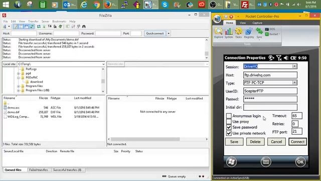Open FileZilla Server menu

45,21
